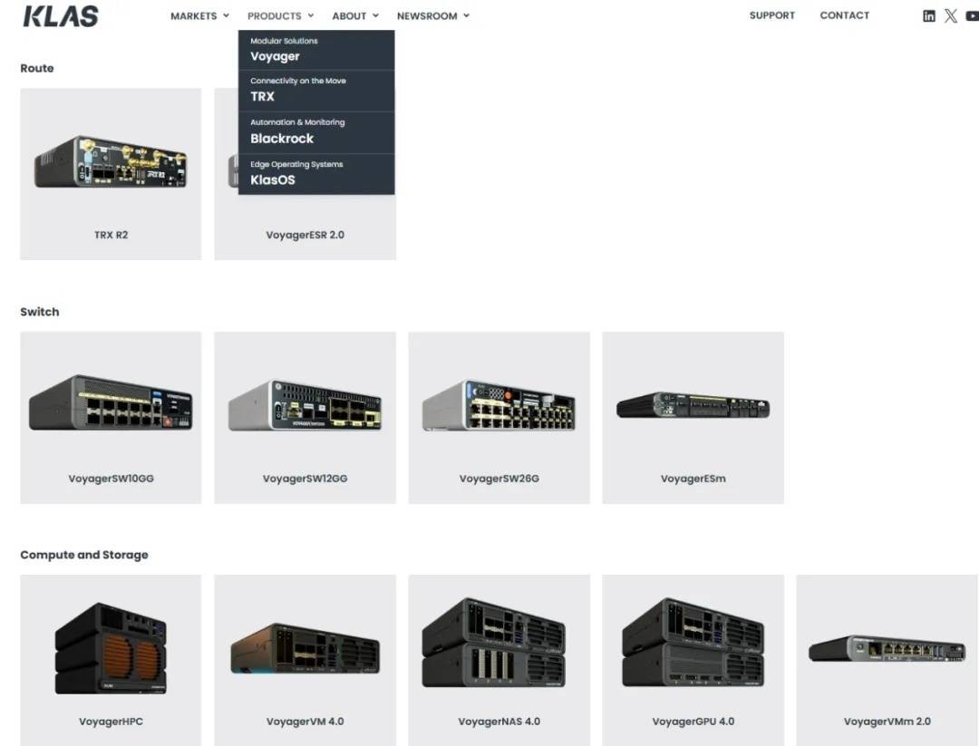Choose Blackrock Automation & Monitoring entry
The width and height of the screenshot is (979, 746).
coord(282,139)
